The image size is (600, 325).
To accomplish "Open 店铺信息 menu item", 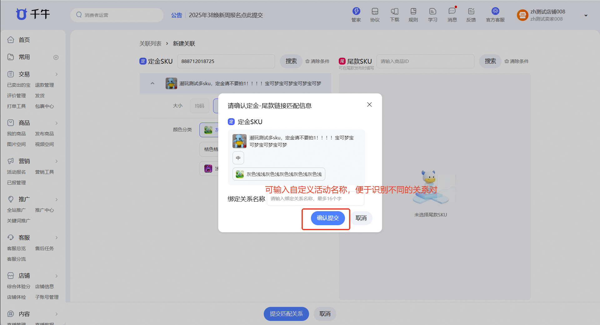I will click(x=44, y=286).
